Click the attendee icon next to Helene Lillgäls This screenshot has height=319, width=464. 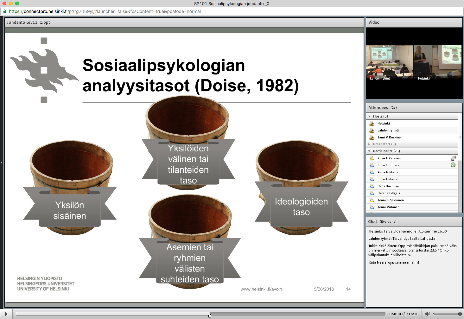click(371, 193)
